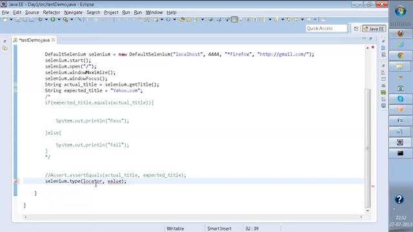Click the red error box atop overview ruler
Image resolution: width=413 pixels, height=232 pixels.
coord(373,47)
